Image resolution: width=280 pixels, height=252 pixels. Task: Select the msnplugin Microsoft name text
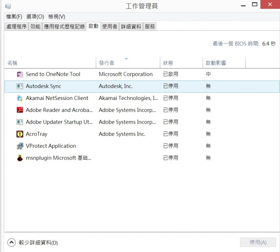click(59, 158)
